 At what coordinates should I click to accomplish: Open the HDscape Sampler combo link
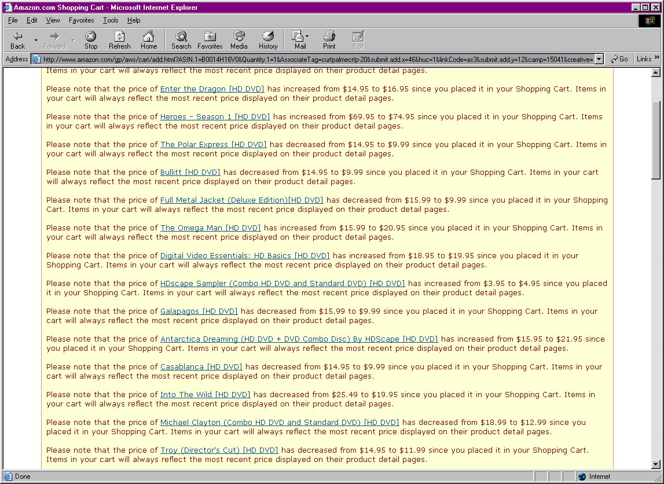click(x=283, y=284)
